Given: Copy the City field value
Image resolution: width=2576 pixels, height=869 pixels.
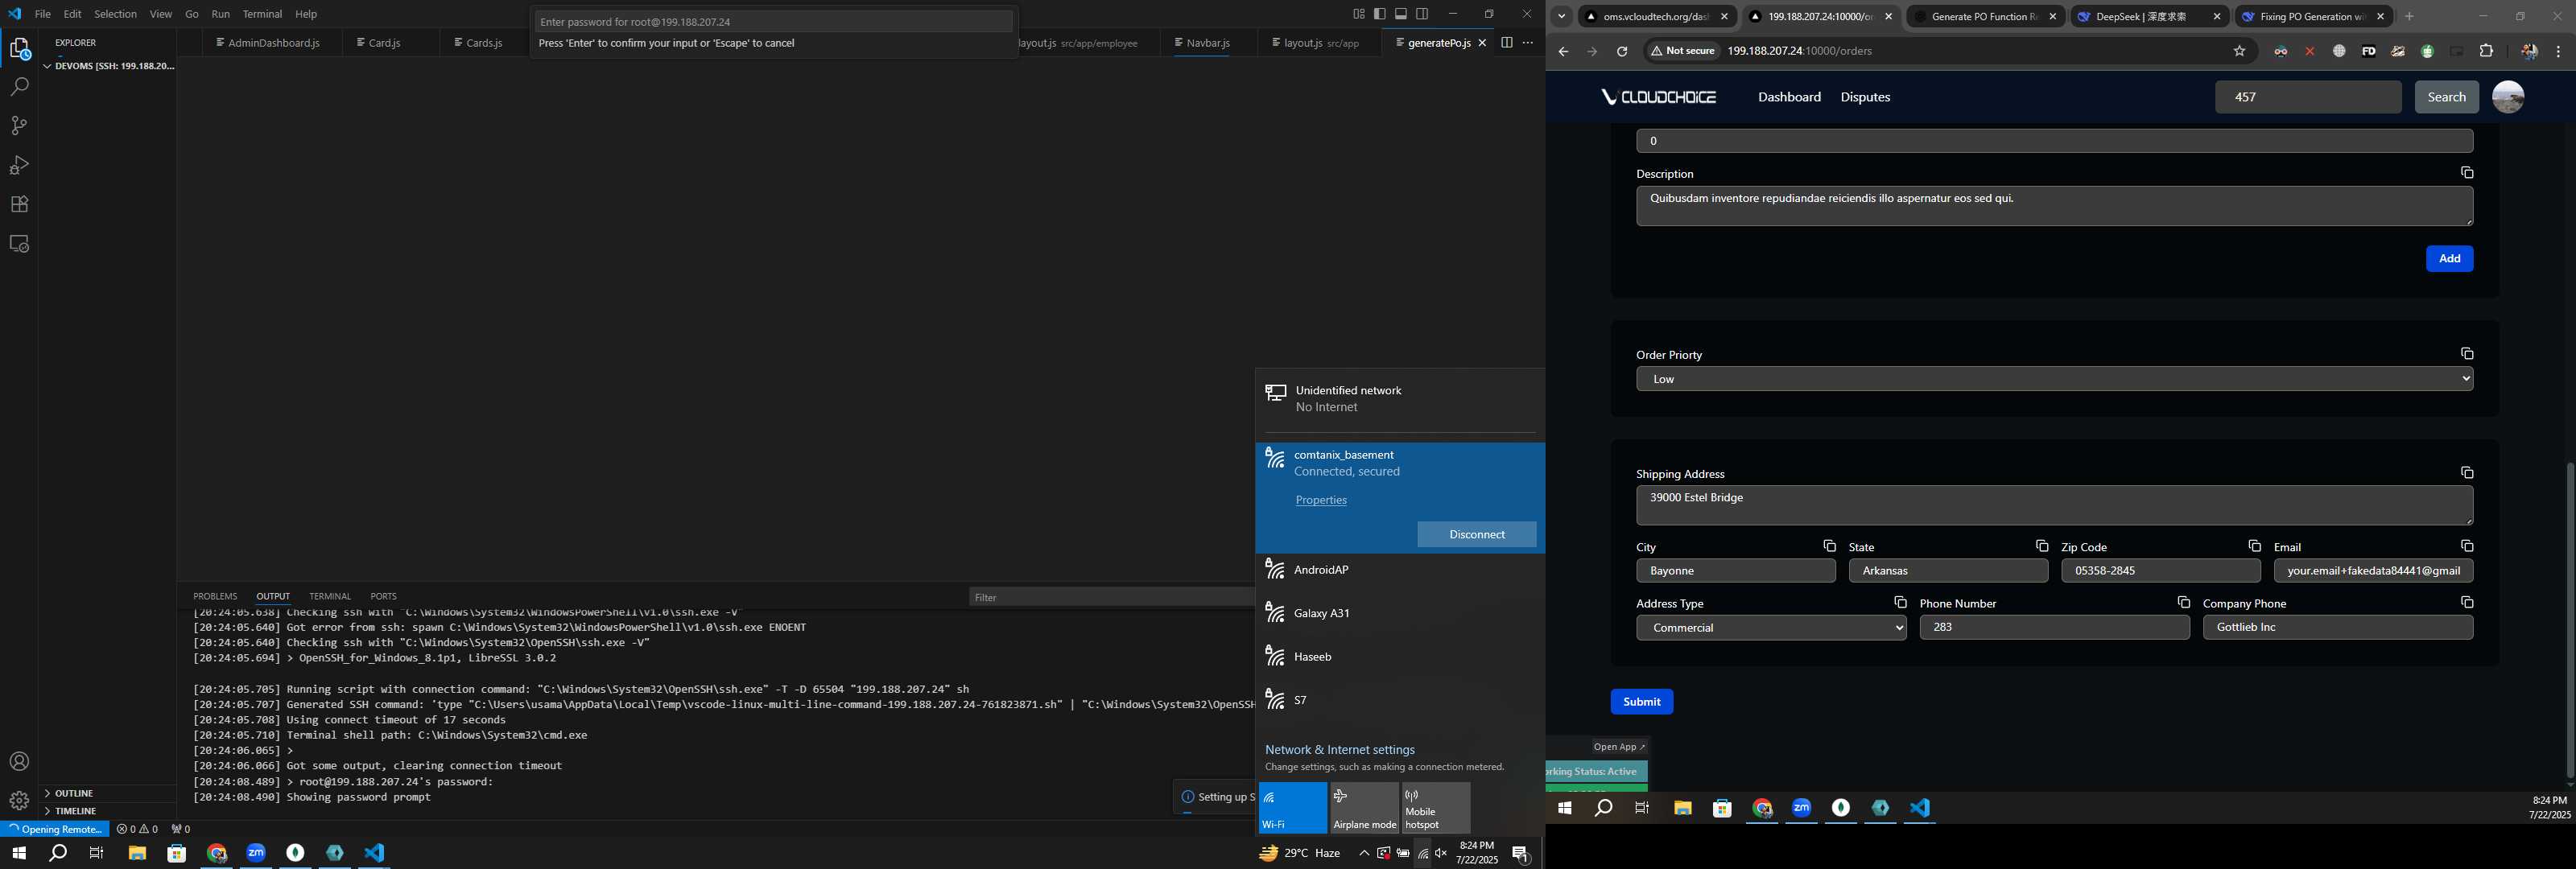Looking at the screenshot, I should point(1828,546).
